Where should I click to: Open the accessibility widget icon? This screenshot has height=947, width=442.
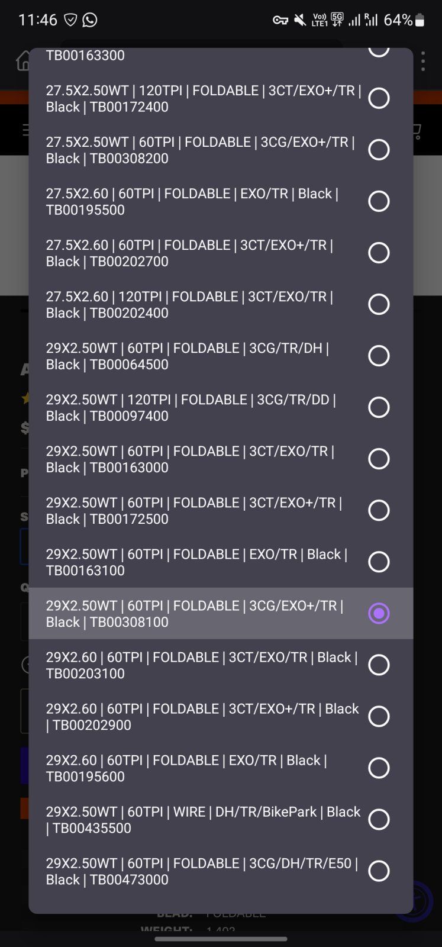421,901
